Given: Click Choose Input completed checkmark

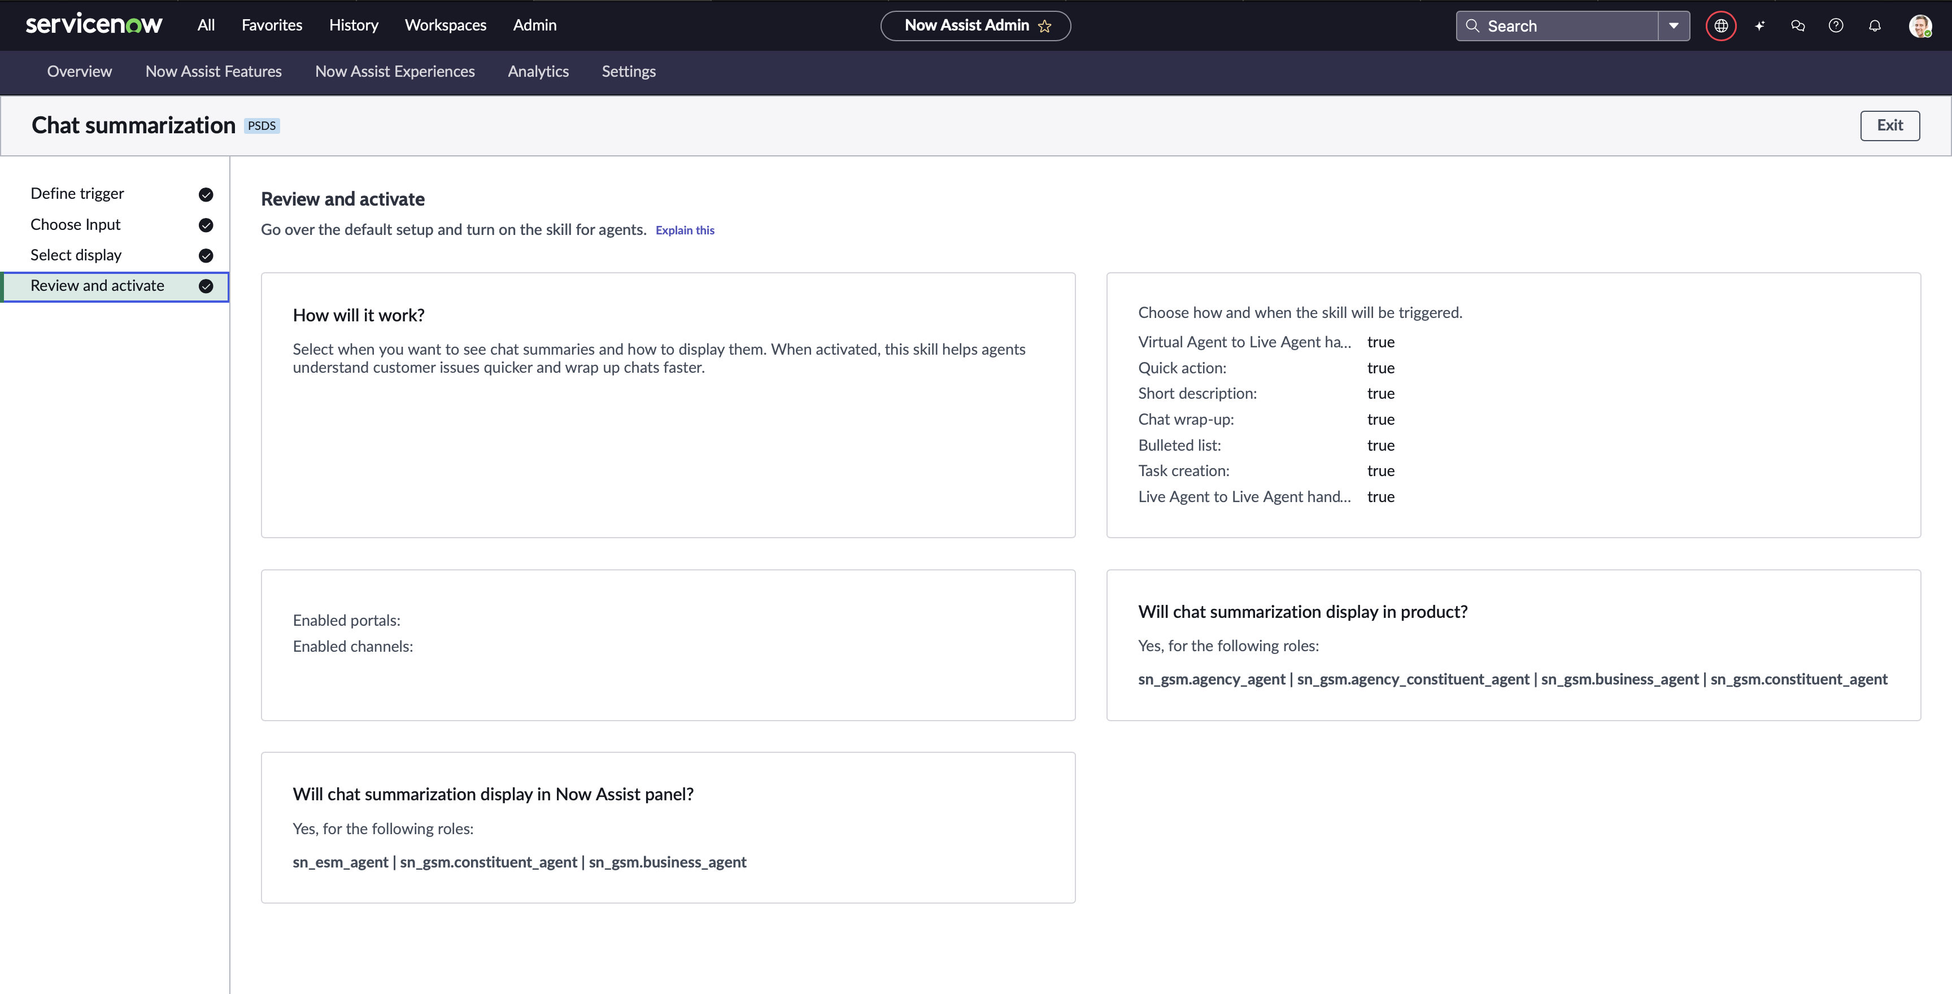Looking at the screenshot, I should tap(206, 225).
